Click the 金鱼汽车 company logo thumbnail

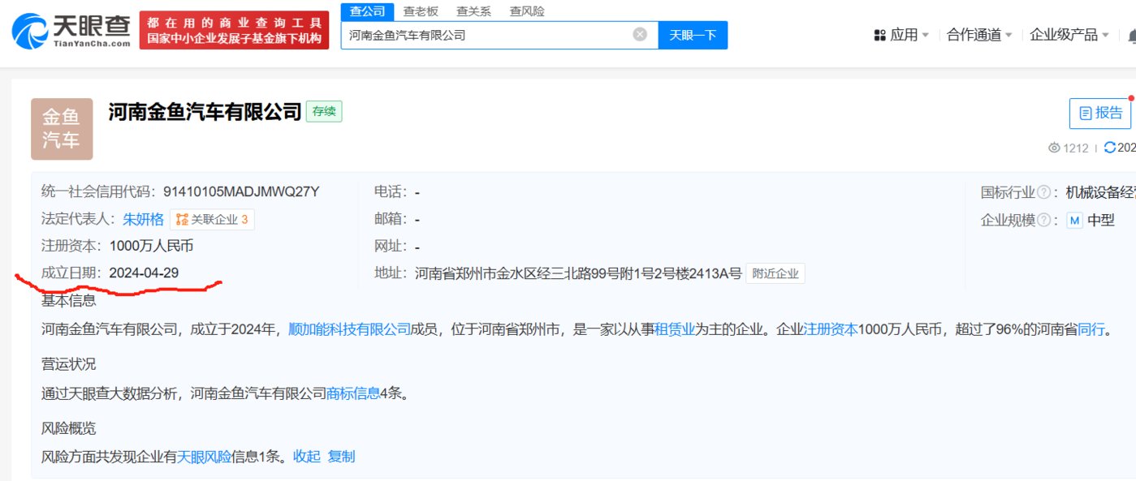coord(62,129)
